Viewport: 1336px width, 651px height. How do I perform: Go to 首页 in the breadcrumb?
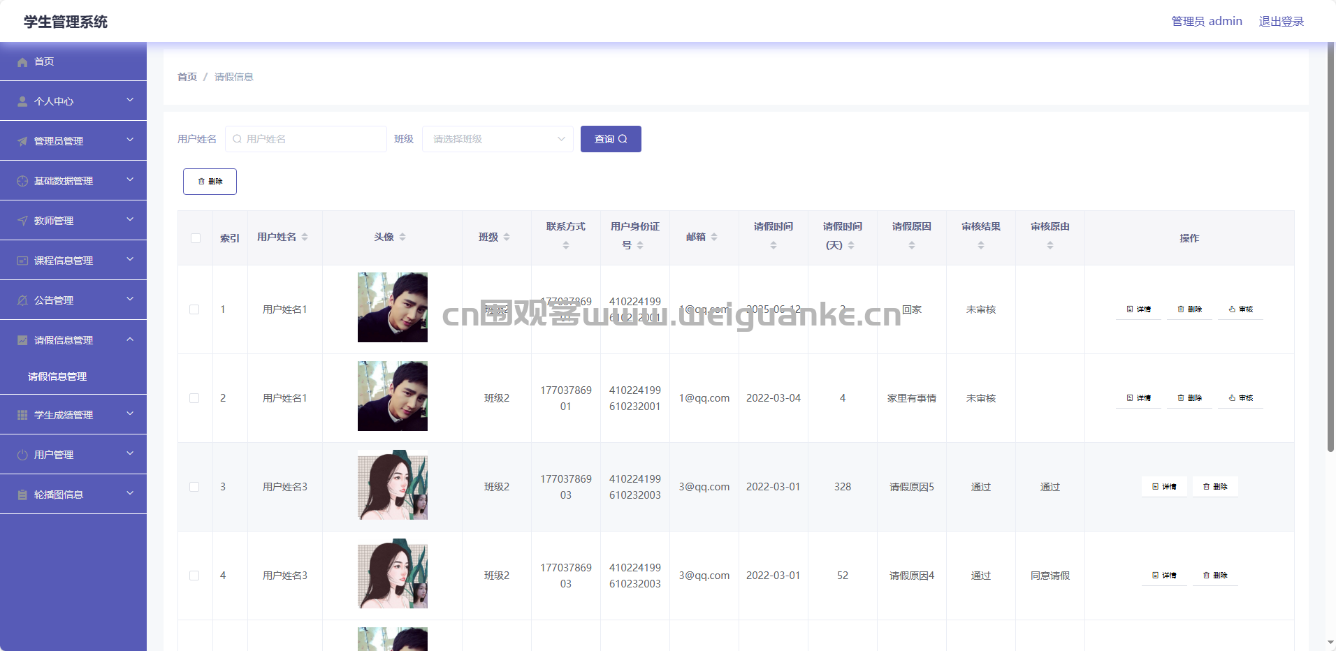click(x=187, y=77)
